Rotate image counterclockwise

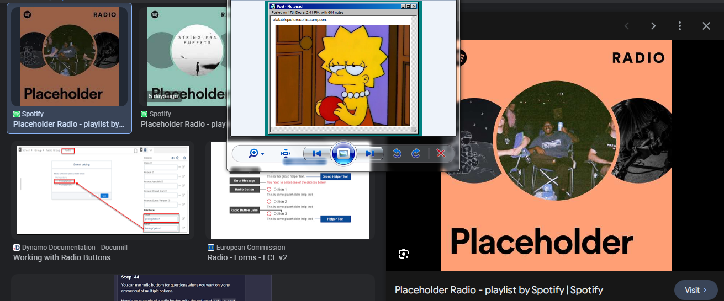(x=397, y=154)
